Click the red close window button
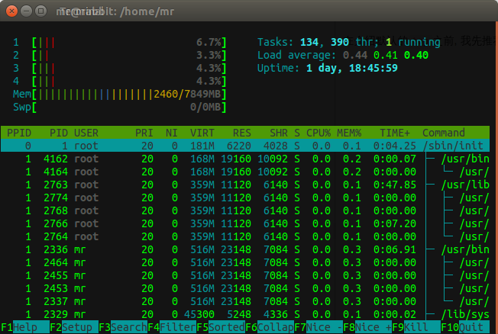Screen dimensions: 498x334 (9, 11)
